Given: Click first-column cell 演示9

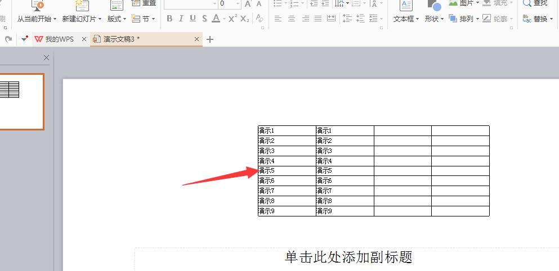Looking at the screenshot, I should click(287, 211).
